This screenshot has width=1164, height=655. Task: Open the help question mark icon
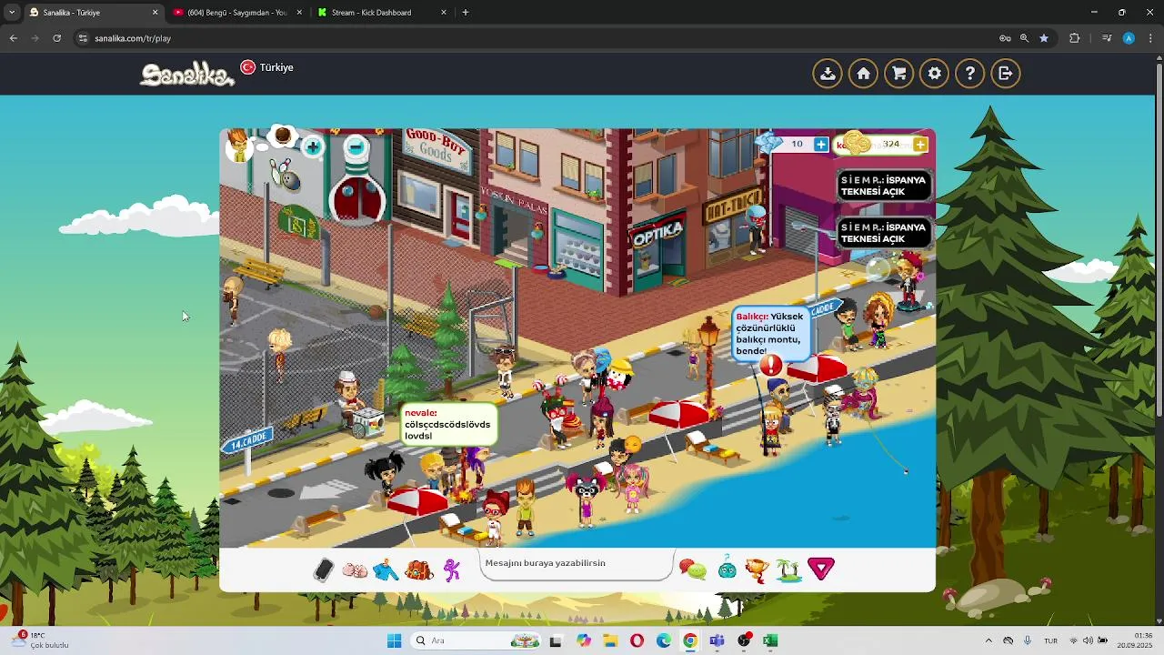970,74
